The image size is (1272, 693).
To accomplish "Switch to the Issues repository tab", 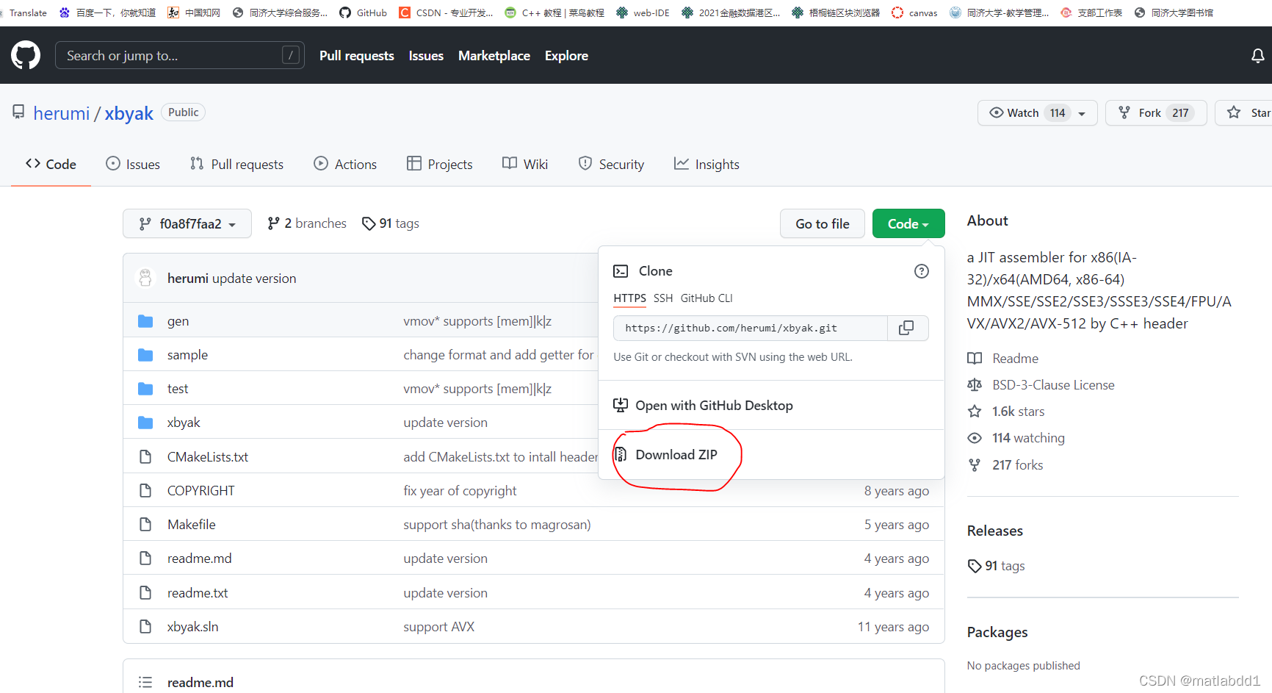I will pyautogui.click(x=133, y=164).
